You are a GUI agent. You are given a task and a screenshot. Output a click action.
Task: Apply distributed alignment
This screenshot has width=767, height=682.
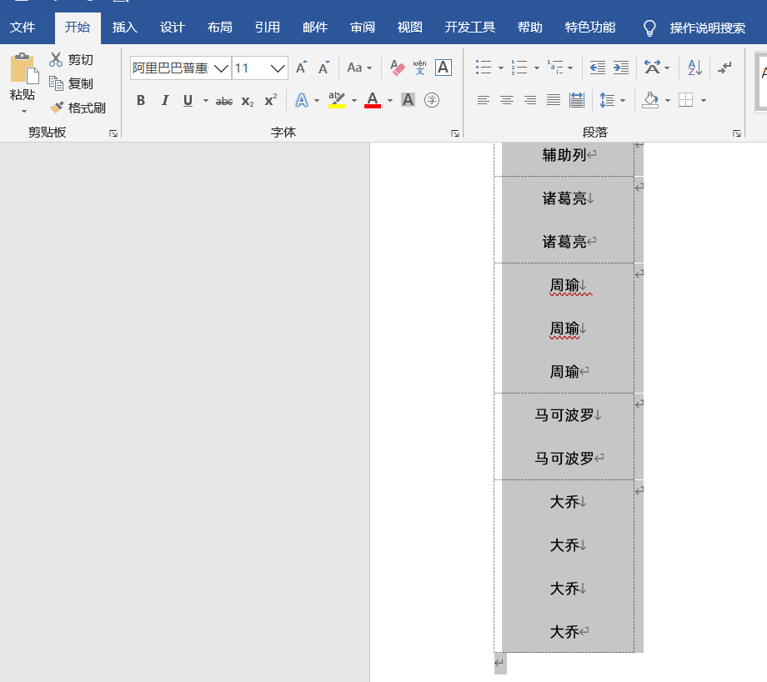click(x=577, y=100)
